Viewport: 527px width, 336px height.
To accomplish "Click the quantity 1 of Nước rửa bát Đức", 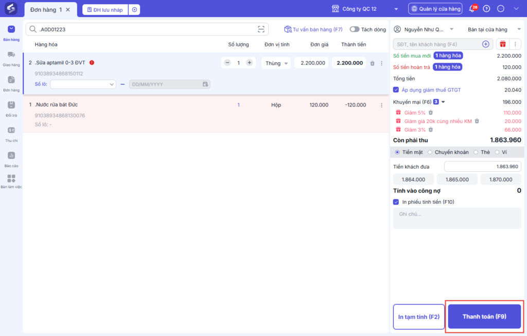I will pos(239,105).
